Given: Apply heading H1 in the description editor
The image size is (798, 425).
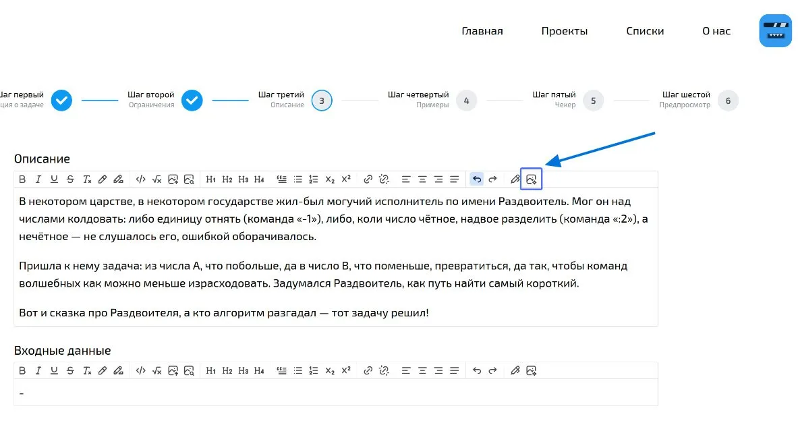Looking at the screenshot, I should pos(210,179).
